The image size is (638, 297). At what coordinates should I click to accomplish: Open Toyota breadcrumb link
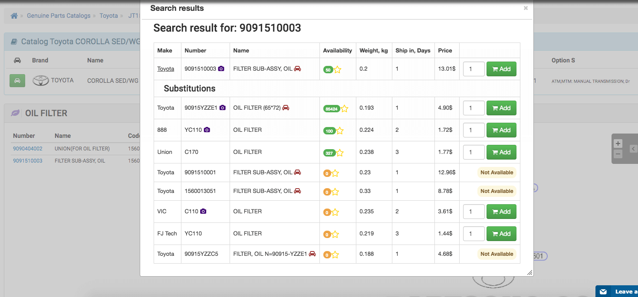pos(109,16)
